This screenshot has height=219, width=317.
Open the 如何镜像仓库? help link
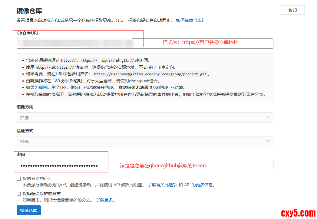coord(190,20)
